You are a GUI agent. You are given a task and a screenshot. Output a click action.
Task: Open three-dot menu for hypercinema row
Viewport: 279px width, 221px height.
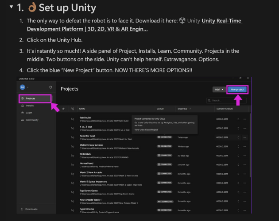coord(245,210)
